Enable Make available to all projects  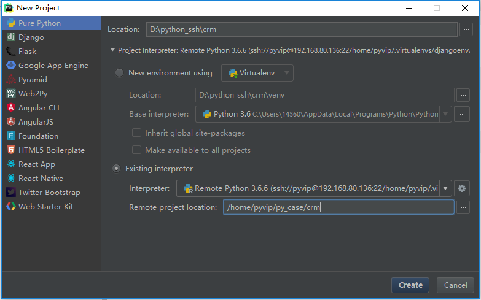coord(136,150)
